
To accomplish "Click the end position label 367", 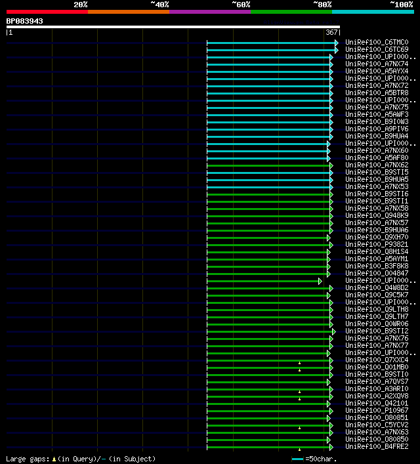I will (x=331, y=32).
